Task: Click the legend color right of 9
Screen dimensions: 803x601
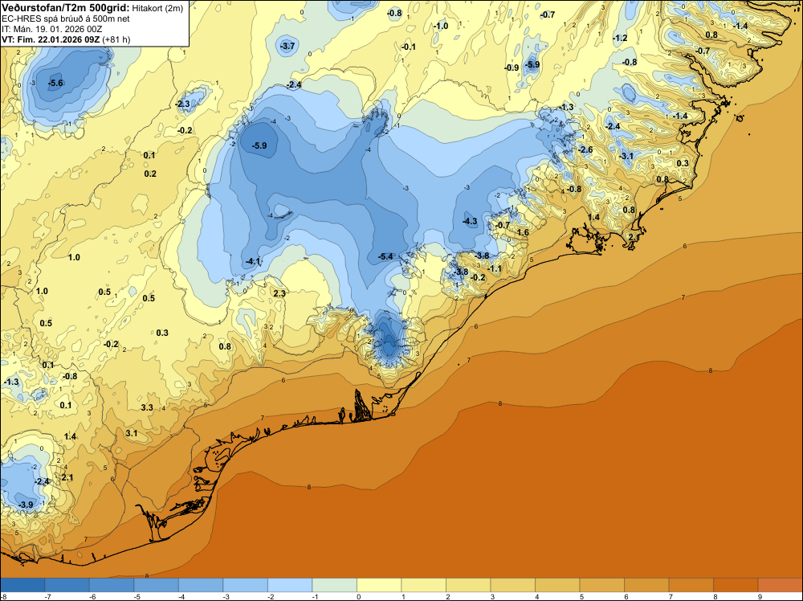Action: pyautogui.click(x=780, y=585)
